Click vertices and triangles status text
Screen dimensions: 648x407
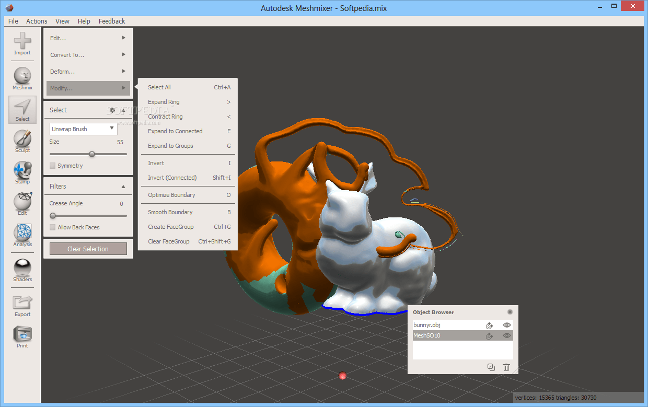pyautogui.click(x=556, y=398)
